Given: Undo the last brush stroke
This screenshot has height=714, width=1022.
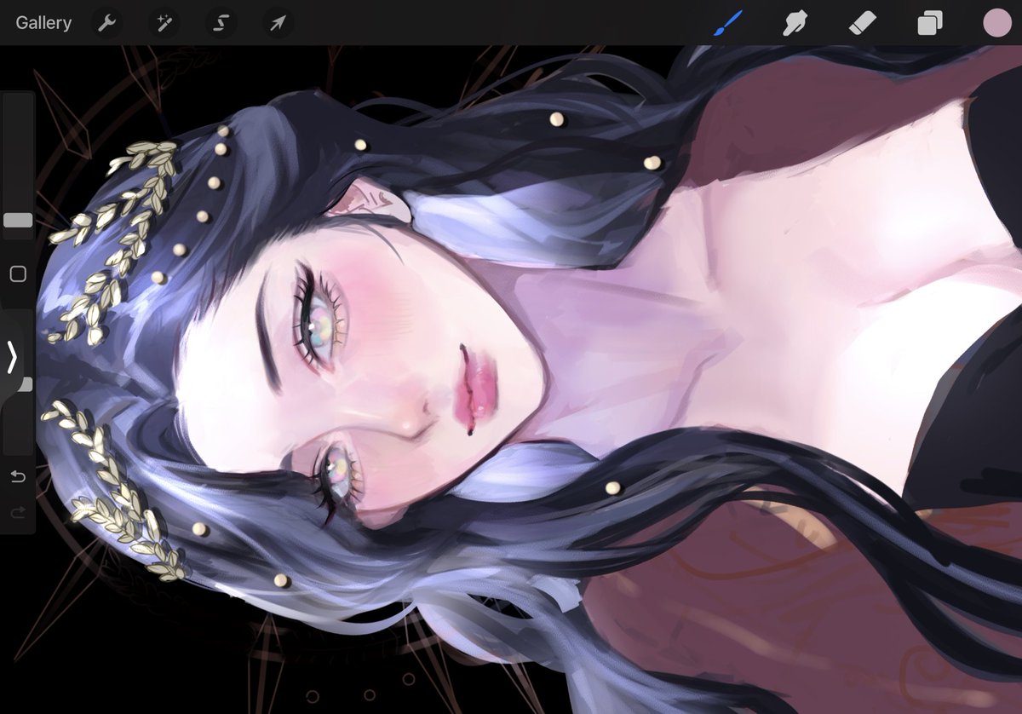Looking at the screenshot, I should coord(15,477).
